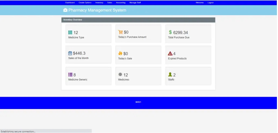This screenshot has width=278, height=133.
Task: Select the Expired Products card
Action: tap(188, 55)
